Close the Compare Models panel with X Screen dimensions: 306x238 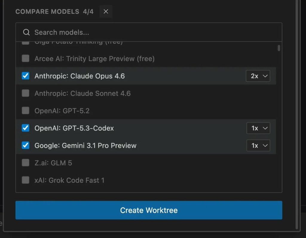106,12
